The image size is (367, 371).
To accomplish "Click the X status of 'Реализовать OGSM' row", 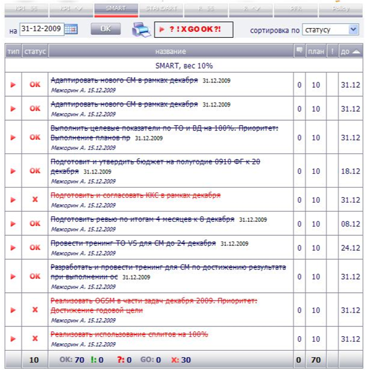I will [x=35, y=310].
